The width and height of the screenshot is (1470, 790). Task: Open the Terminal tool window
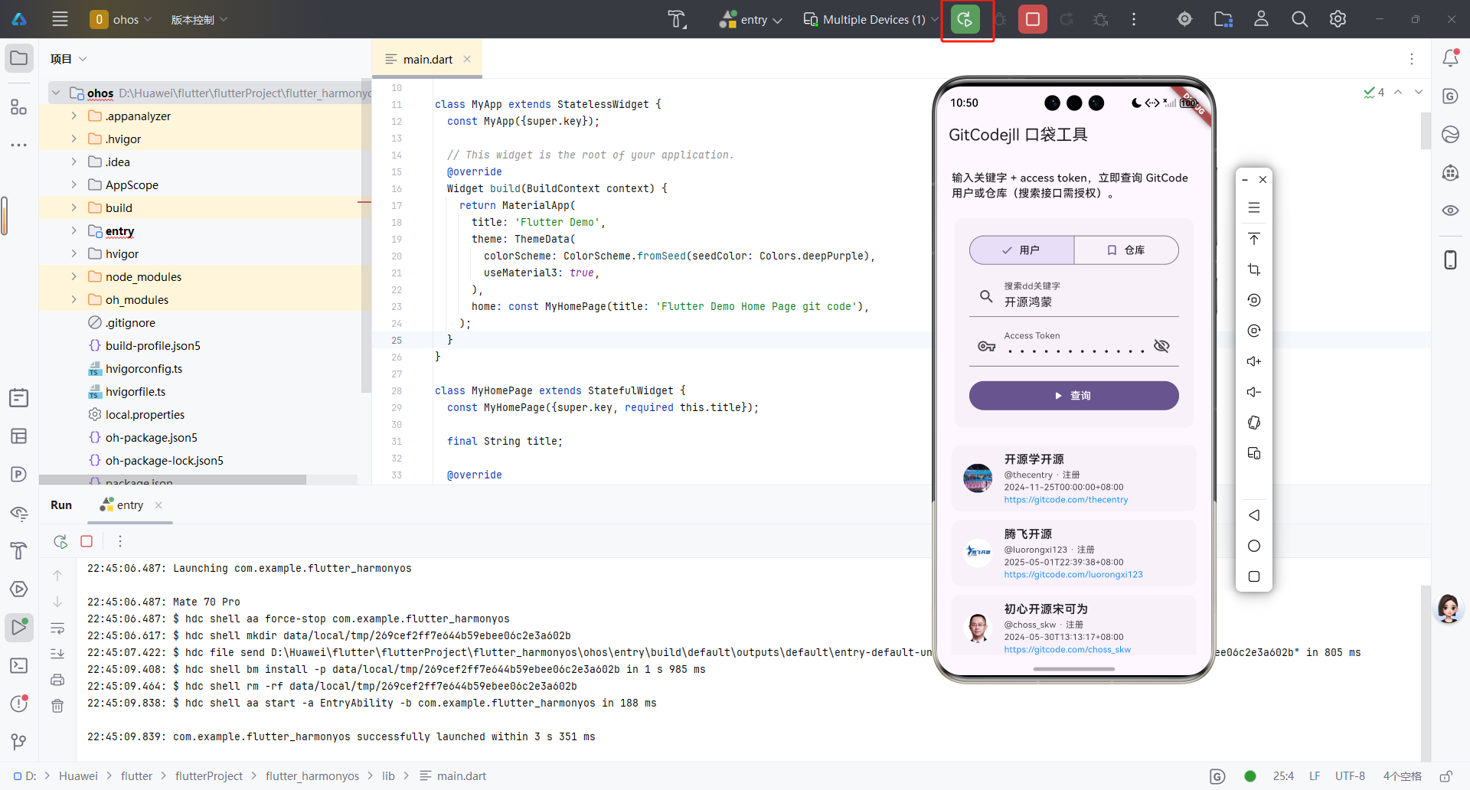click(x=19, y=666)
